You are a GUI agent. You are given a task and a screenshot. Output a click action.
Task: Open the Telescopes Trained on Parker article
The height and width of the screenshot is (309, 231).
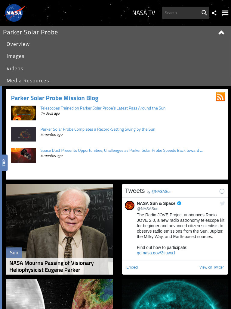(103, 108)
